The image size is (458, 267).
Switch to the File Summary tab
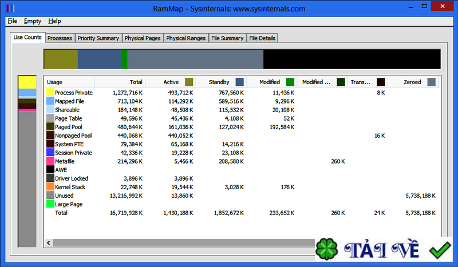coord(227,38)
